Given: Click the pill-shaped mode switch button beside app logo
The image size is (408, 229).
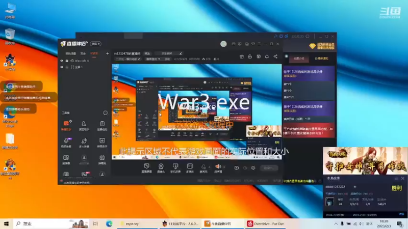Looking at the screenshot, I should pyautogui.click(x=96, y=44).
